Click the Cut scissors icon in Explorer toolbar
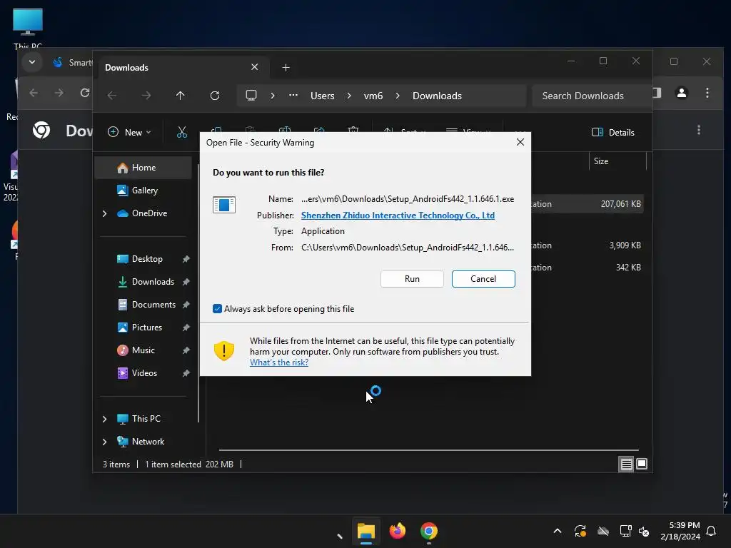This screenshot has width=731, height=548. tap(182, 132)
